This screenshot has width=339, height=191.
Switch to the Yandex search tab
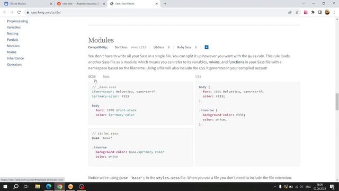tap(81, 4)
